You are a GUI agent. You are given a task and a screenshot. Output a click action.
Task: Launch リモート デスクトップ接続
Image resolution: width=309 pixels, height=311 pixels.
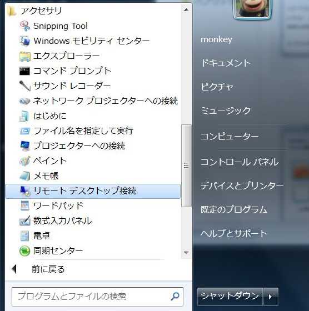(x=93, y=191)
